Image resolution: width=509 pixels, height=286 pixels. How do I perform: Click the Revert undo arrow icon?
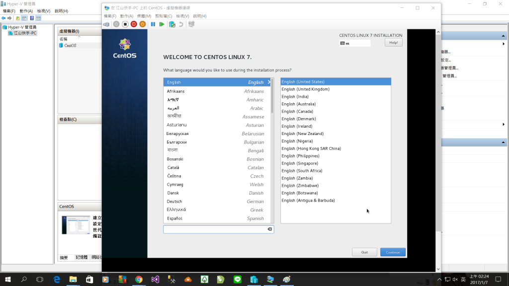181,24
